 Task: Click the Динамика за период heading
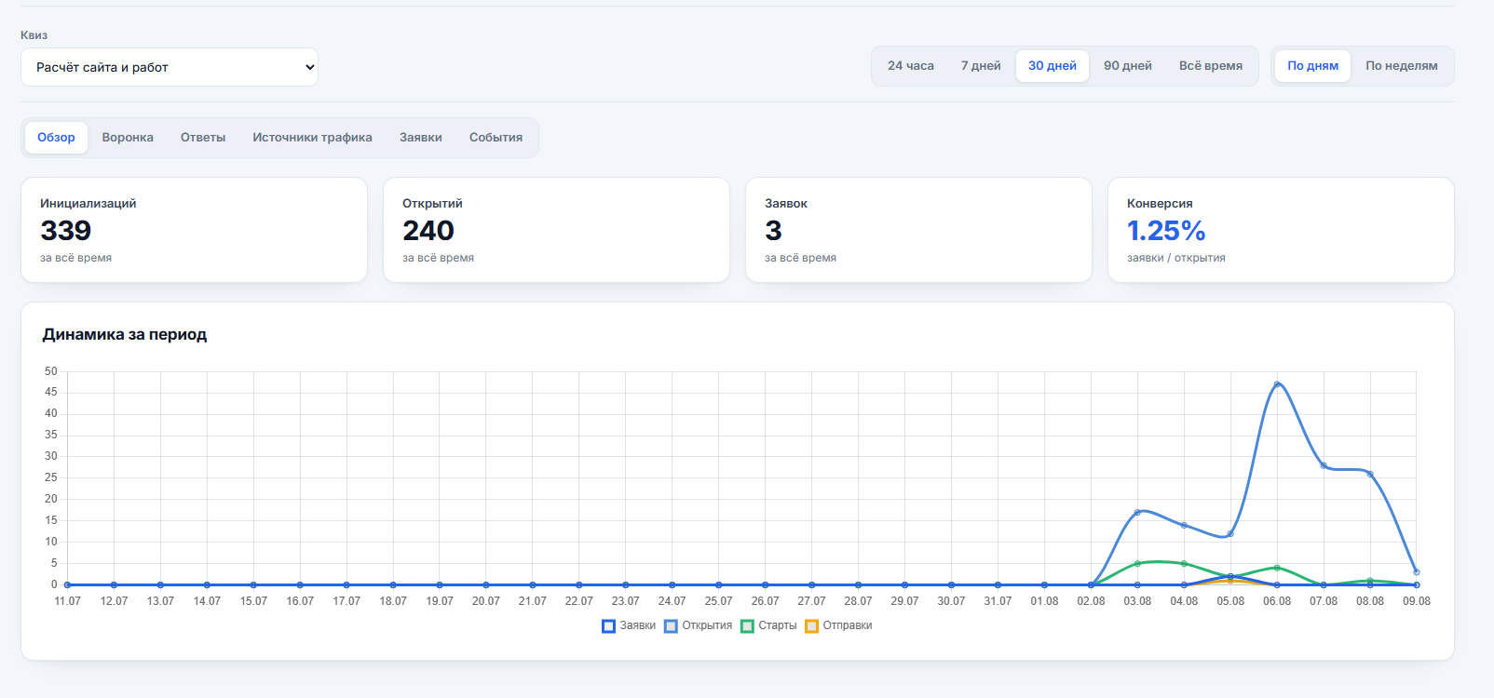pyautogui.click(x=125, y=335)
